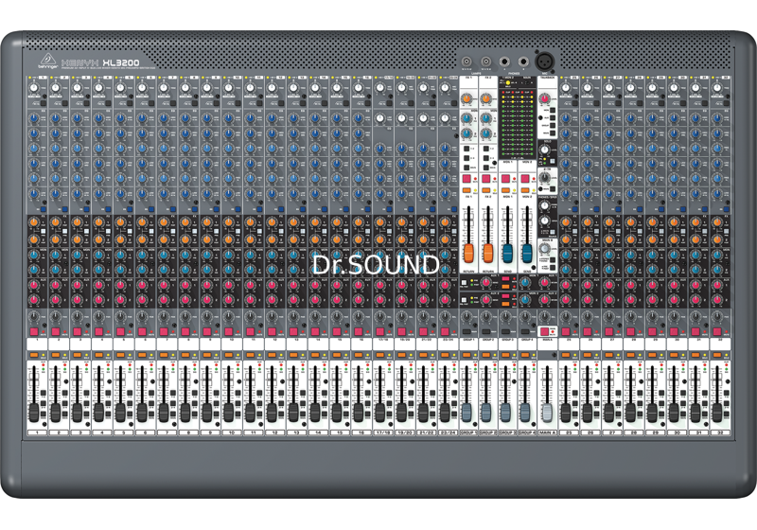Mute channel 7 with pink button
This screenshot has height=530, width=757.
(x=164, y=332)
